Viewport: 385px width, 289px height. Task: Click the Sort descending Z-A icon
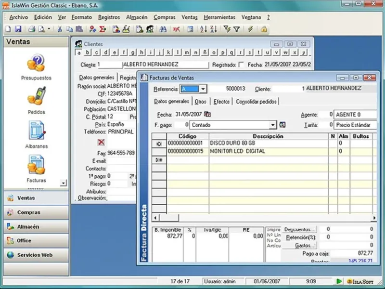pos(214,29)
